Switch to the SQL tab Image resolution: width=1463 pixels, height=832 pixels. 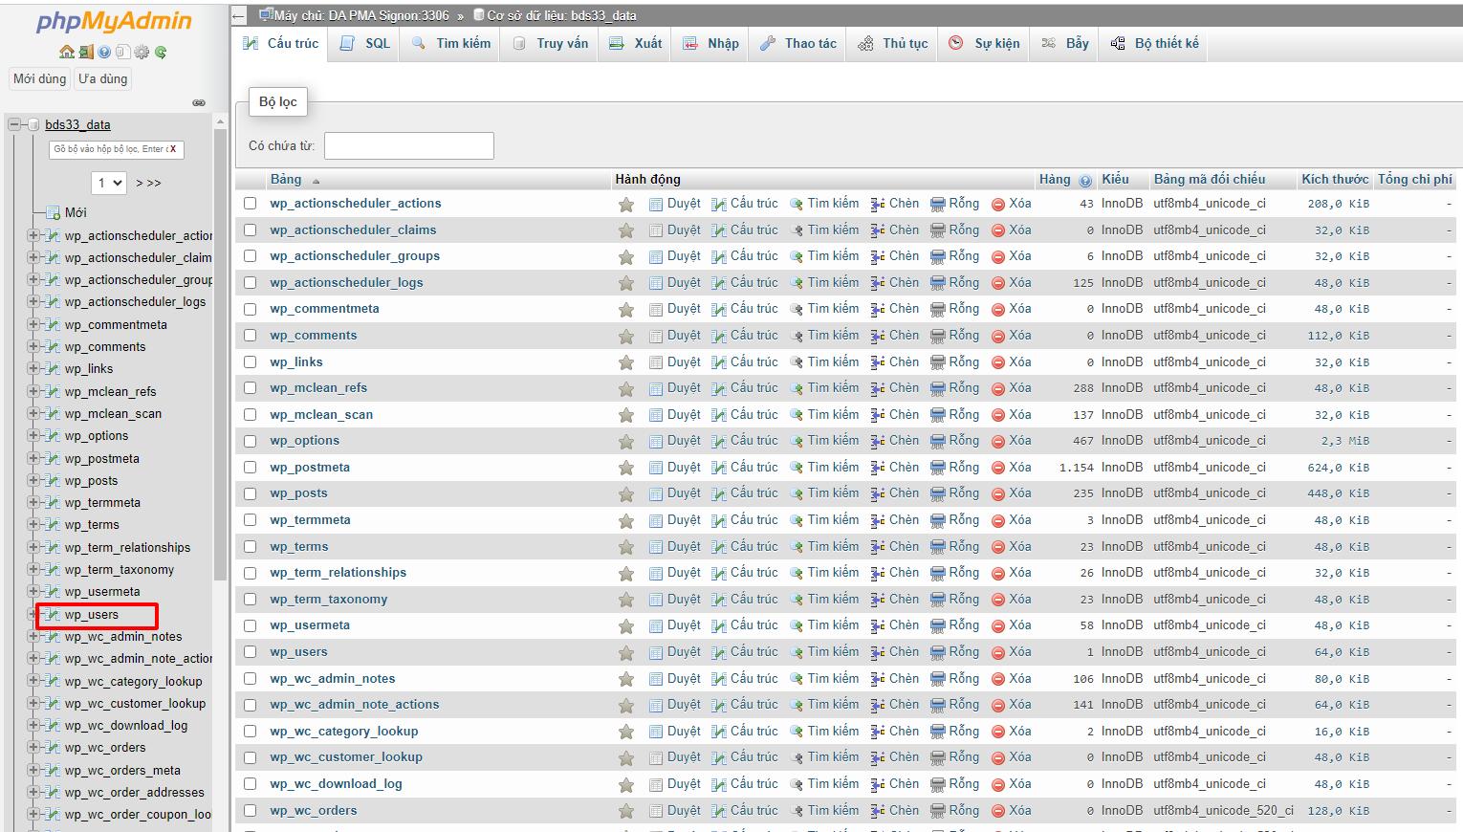tap(366, 43)
